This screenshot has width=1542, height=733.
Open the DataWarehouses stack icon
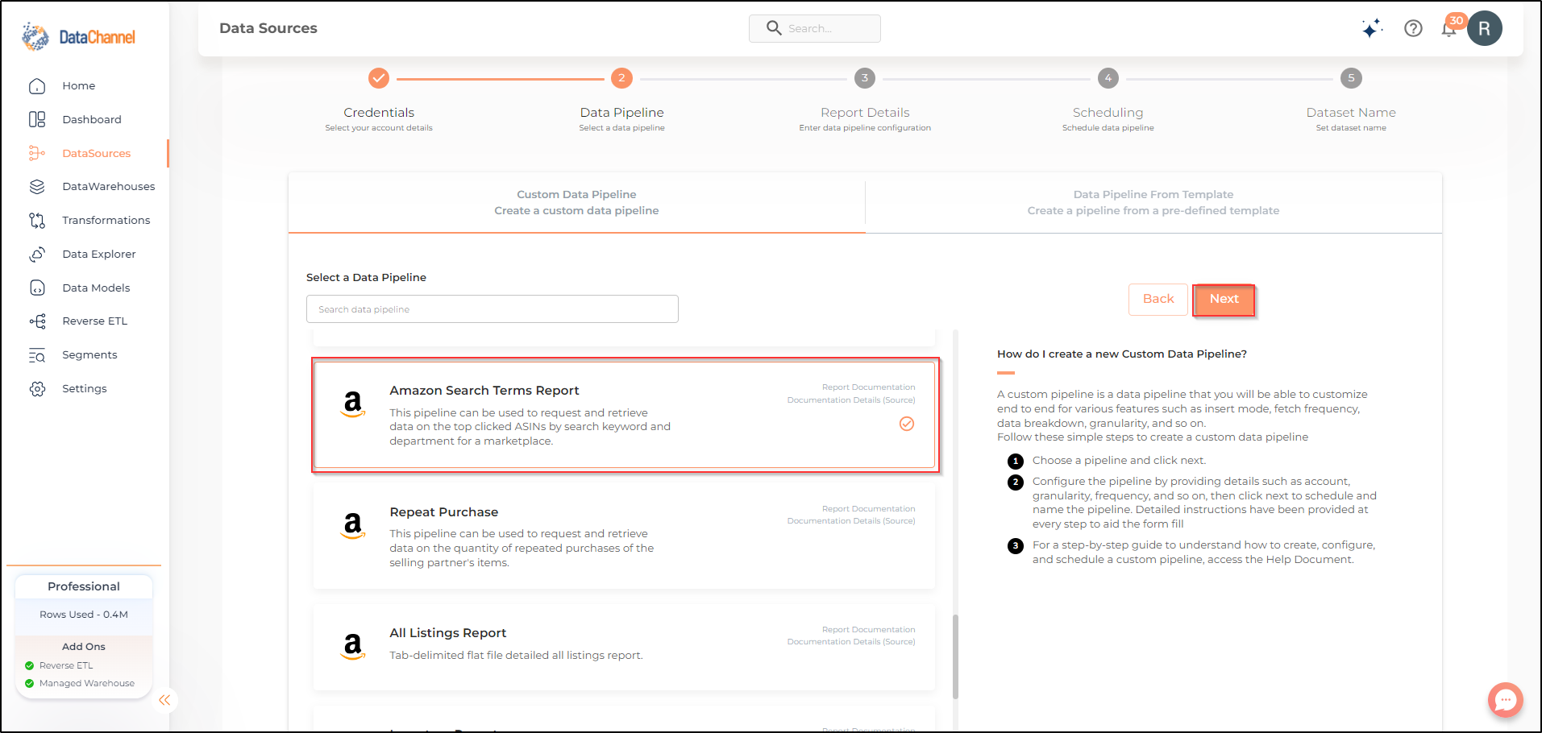point(37,187)
